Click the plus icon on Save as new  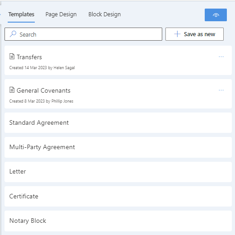[x=177, y=34]
